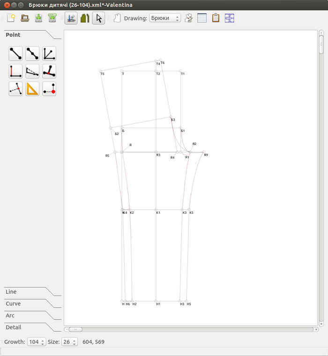Decrease the Size value
The height and width of the screenshot is (356, 328).
(x=75, y=344)
